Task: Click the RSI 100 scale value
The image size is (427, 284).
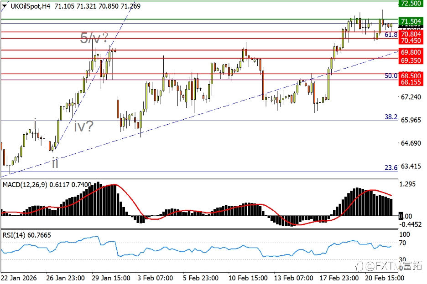Action: pos(404,234)
